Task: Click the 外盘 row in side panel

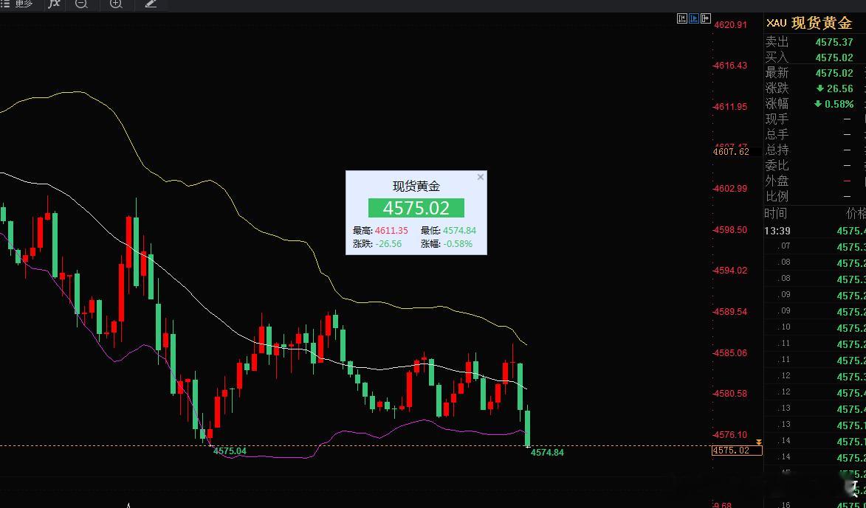Action: pyautogui.click(x=814, y=181)
